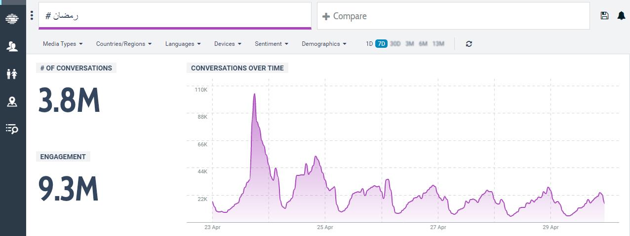Select the demographics figures icon in sidebar

[x=12, y=74]
